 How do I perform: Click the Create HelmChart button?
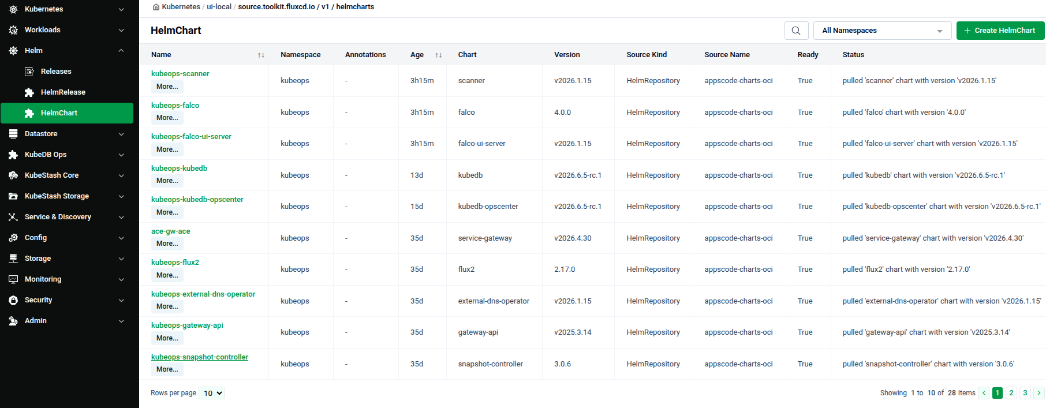coord(1000,31)
